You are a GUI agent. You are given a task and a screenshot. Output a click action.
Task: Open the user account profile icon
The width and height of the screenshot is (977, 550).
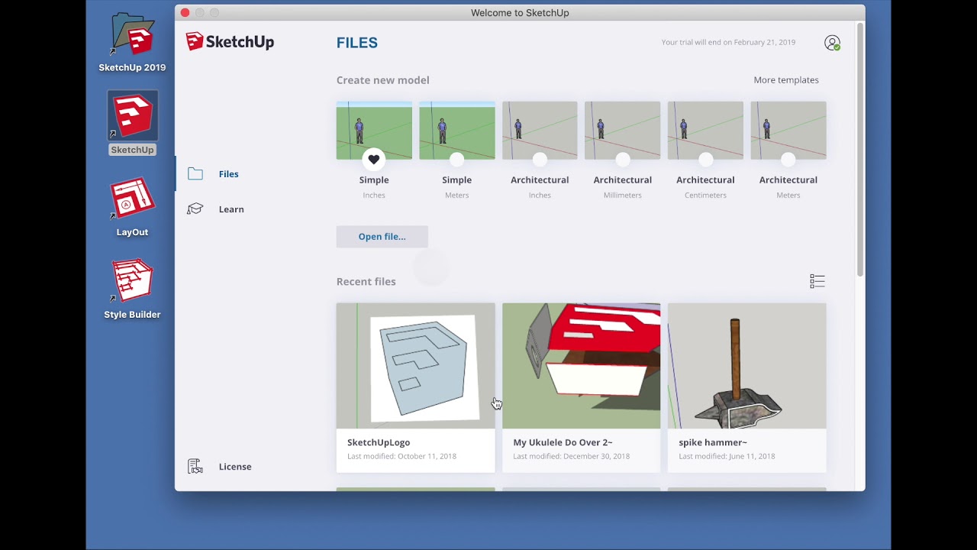[832, 43]
